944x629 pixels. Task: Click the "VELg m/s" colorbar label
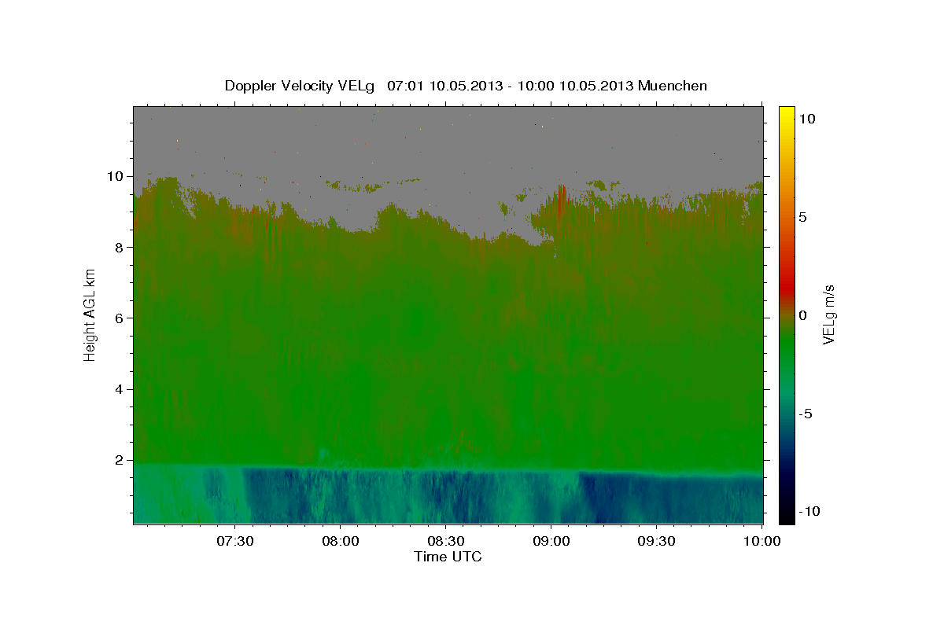pos(828,314)
